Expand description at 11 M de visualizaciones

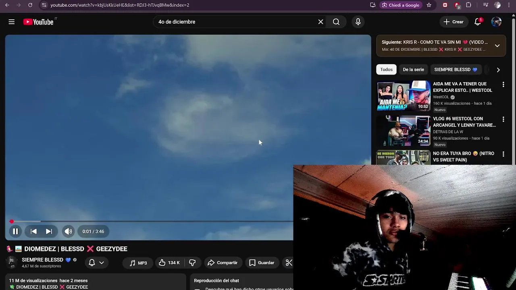48,280
